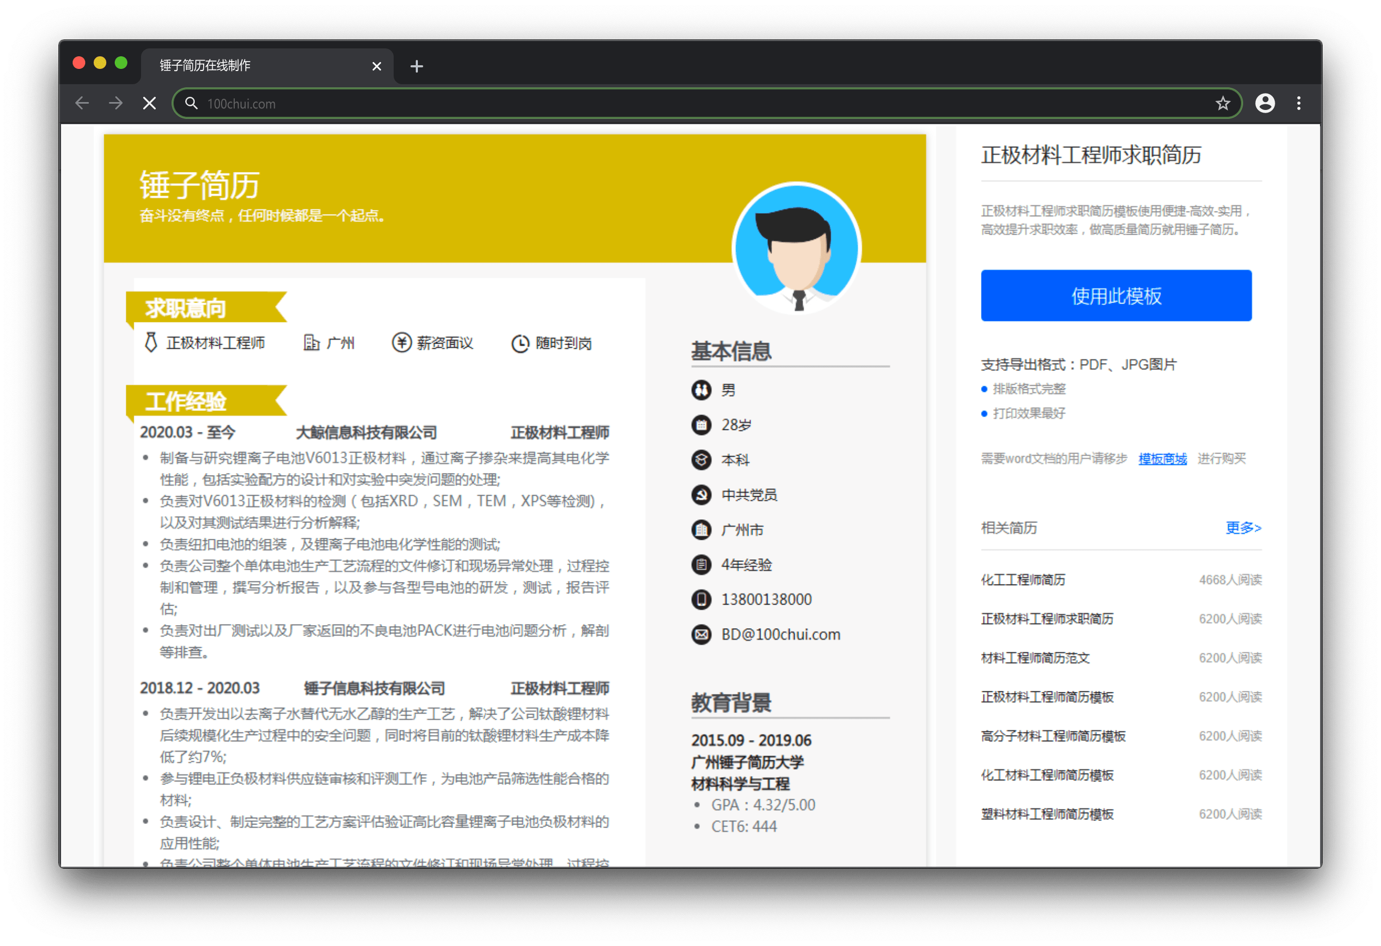Click the phone icon beside 13800138000
The image size is (1381, 946).
[x=701, y=599]
